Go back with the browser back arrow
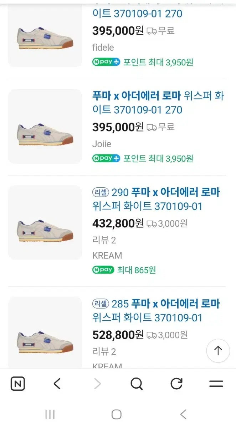Image resolution: width=236 pixels, height=429 pixels. coord(57,384)
